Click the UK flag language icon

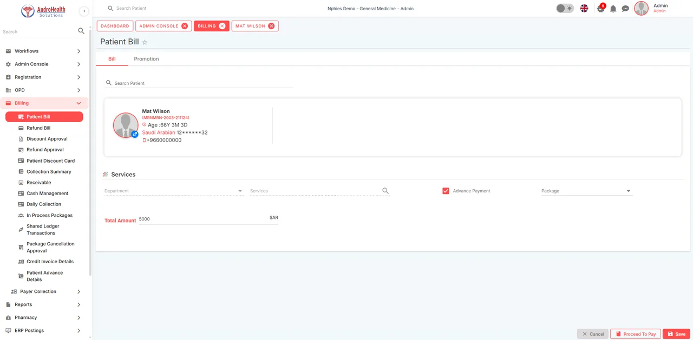point(584,8)
